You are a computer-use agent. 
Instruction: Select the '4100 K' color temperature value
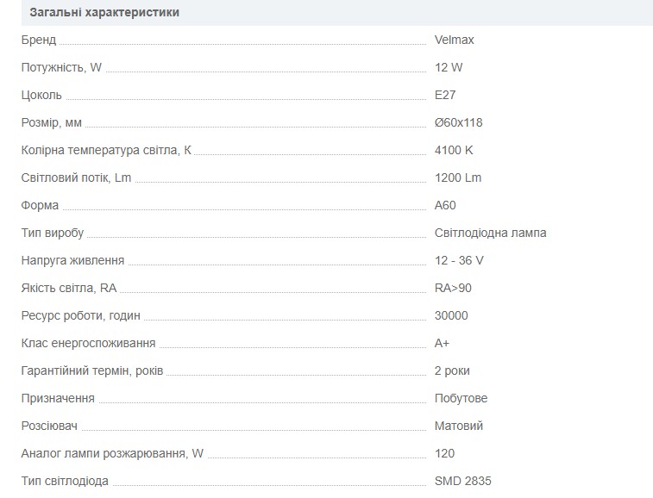coord(454,150)
